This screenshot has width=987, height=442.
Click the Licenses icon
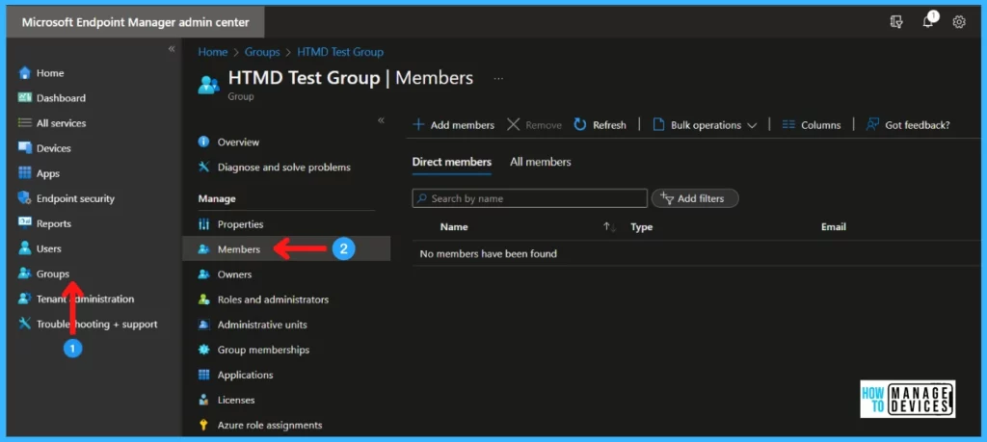point(203,400)
